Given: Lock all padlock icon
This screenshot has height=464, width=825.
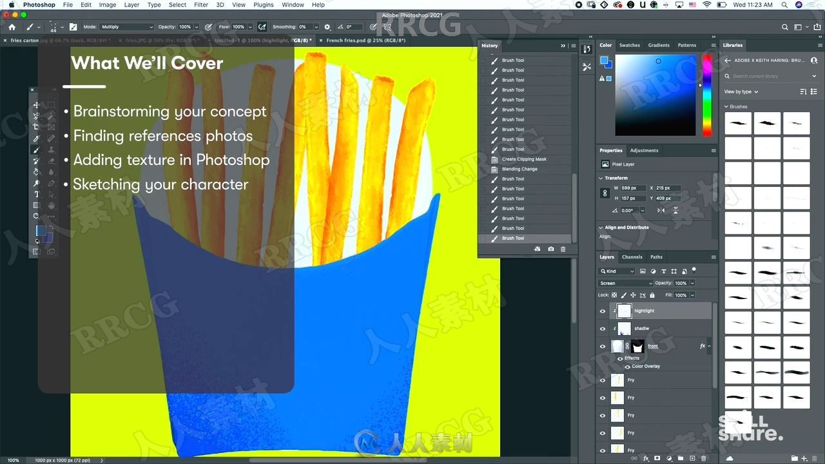Looking at the screenshot, I should pos(652,295).
